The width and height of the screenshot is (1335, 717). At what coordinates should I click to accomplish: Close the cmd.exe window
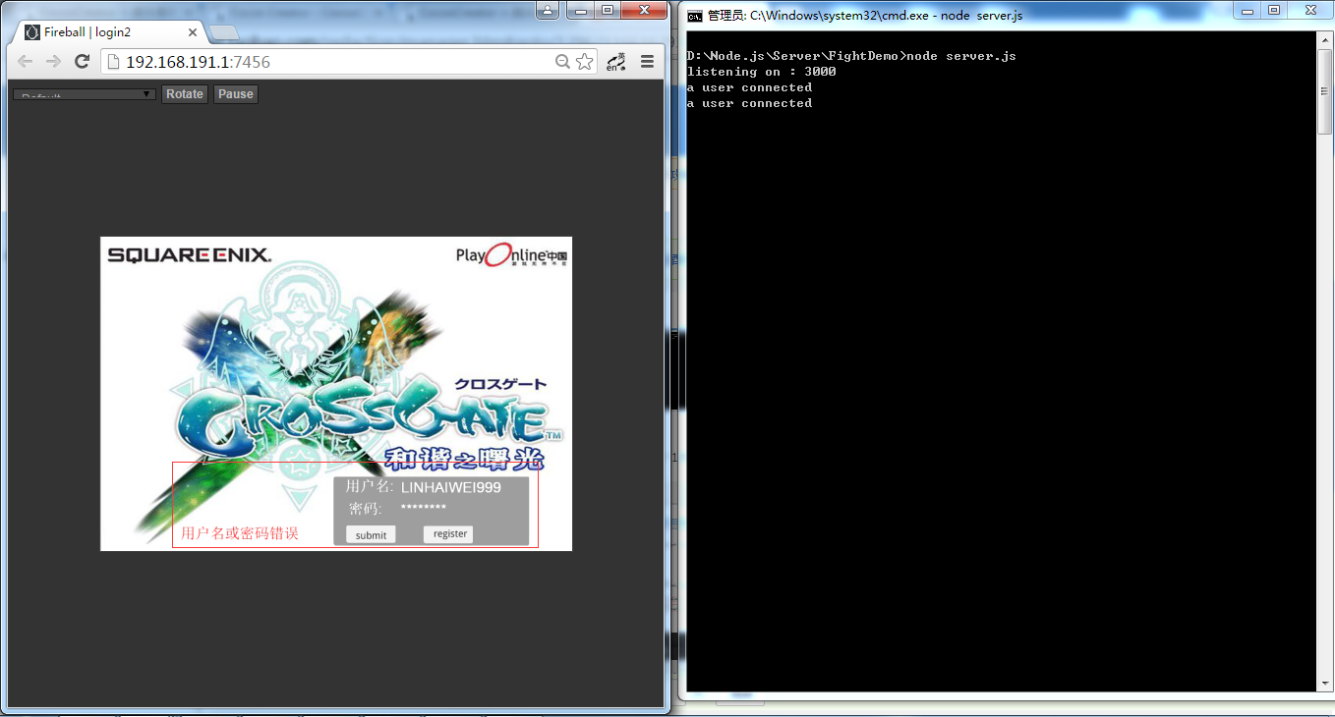click(1308, 11)
